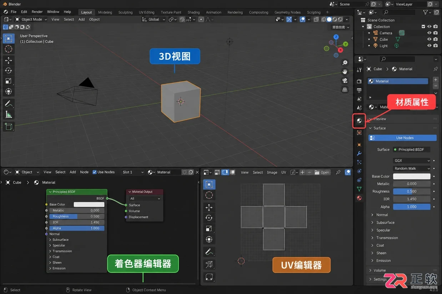Screen dimensions: 442x294
Task: Open the Object Data green triangle tab
Action: 359,189
